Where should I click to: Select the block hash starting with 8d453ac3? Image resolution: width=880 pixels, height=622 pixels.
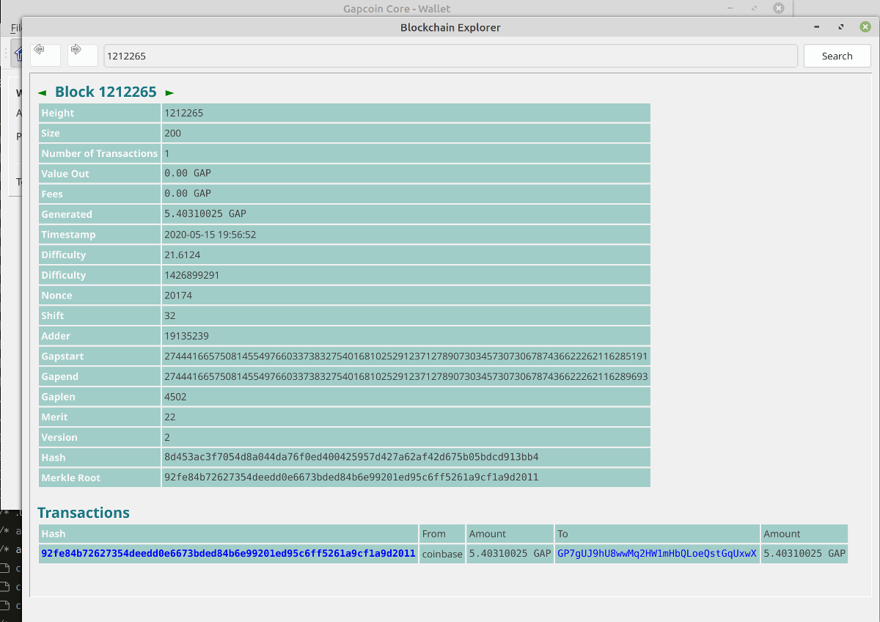(x=351, y=458)
